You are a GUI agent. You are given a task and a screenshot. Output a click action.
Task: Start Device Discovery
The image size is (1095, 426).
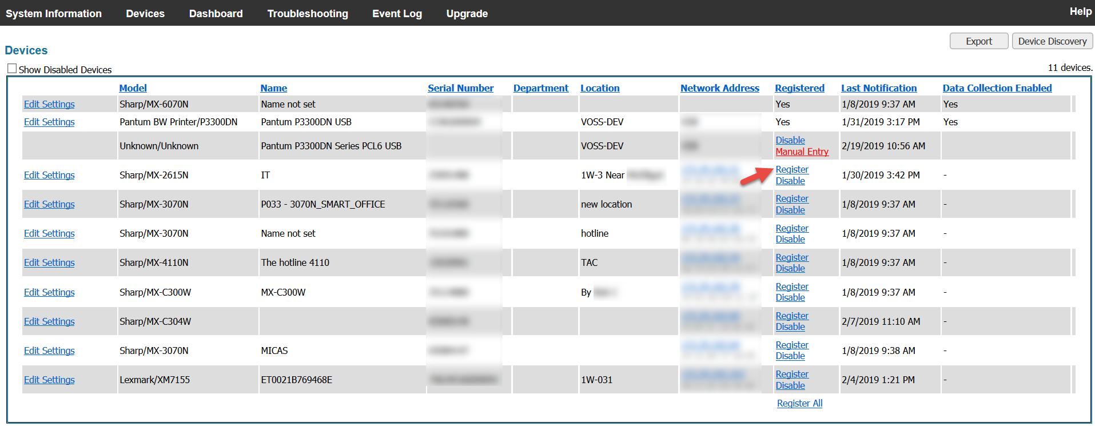click(1052, 41)
